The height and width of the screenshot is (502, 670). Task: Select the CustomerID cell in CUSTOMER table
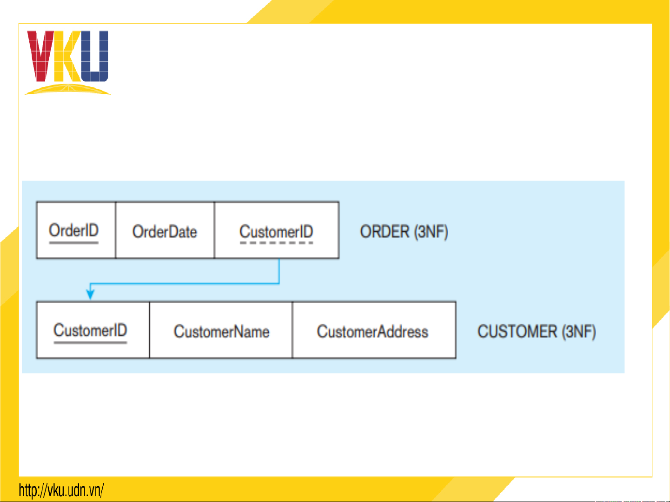click(x=93, y=330)
